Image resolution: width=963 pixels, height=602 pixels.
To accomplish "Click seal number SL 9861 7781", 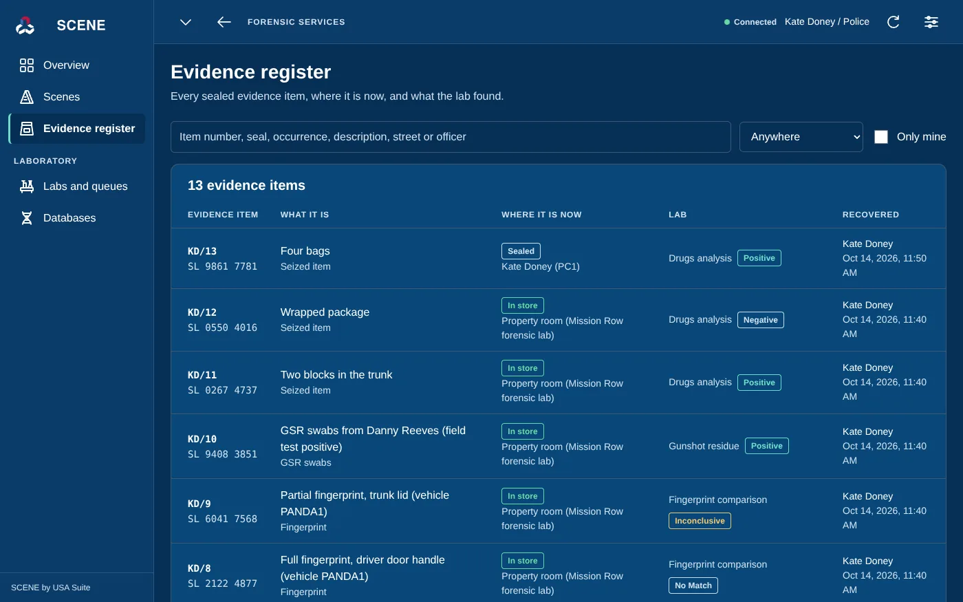I will [x=222, y=266].
